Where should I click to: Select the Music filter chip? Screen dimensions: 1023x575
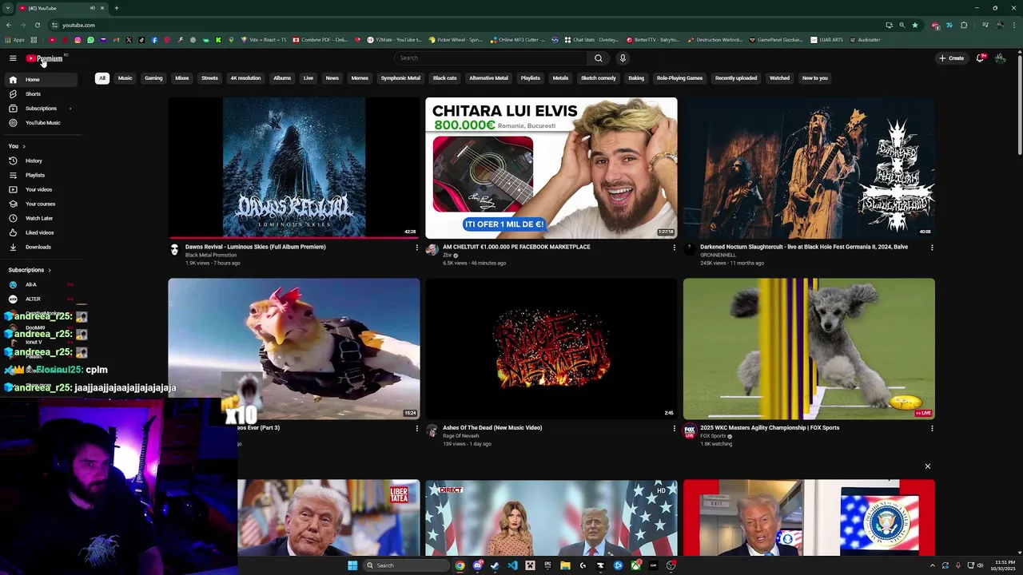[125, 78]
